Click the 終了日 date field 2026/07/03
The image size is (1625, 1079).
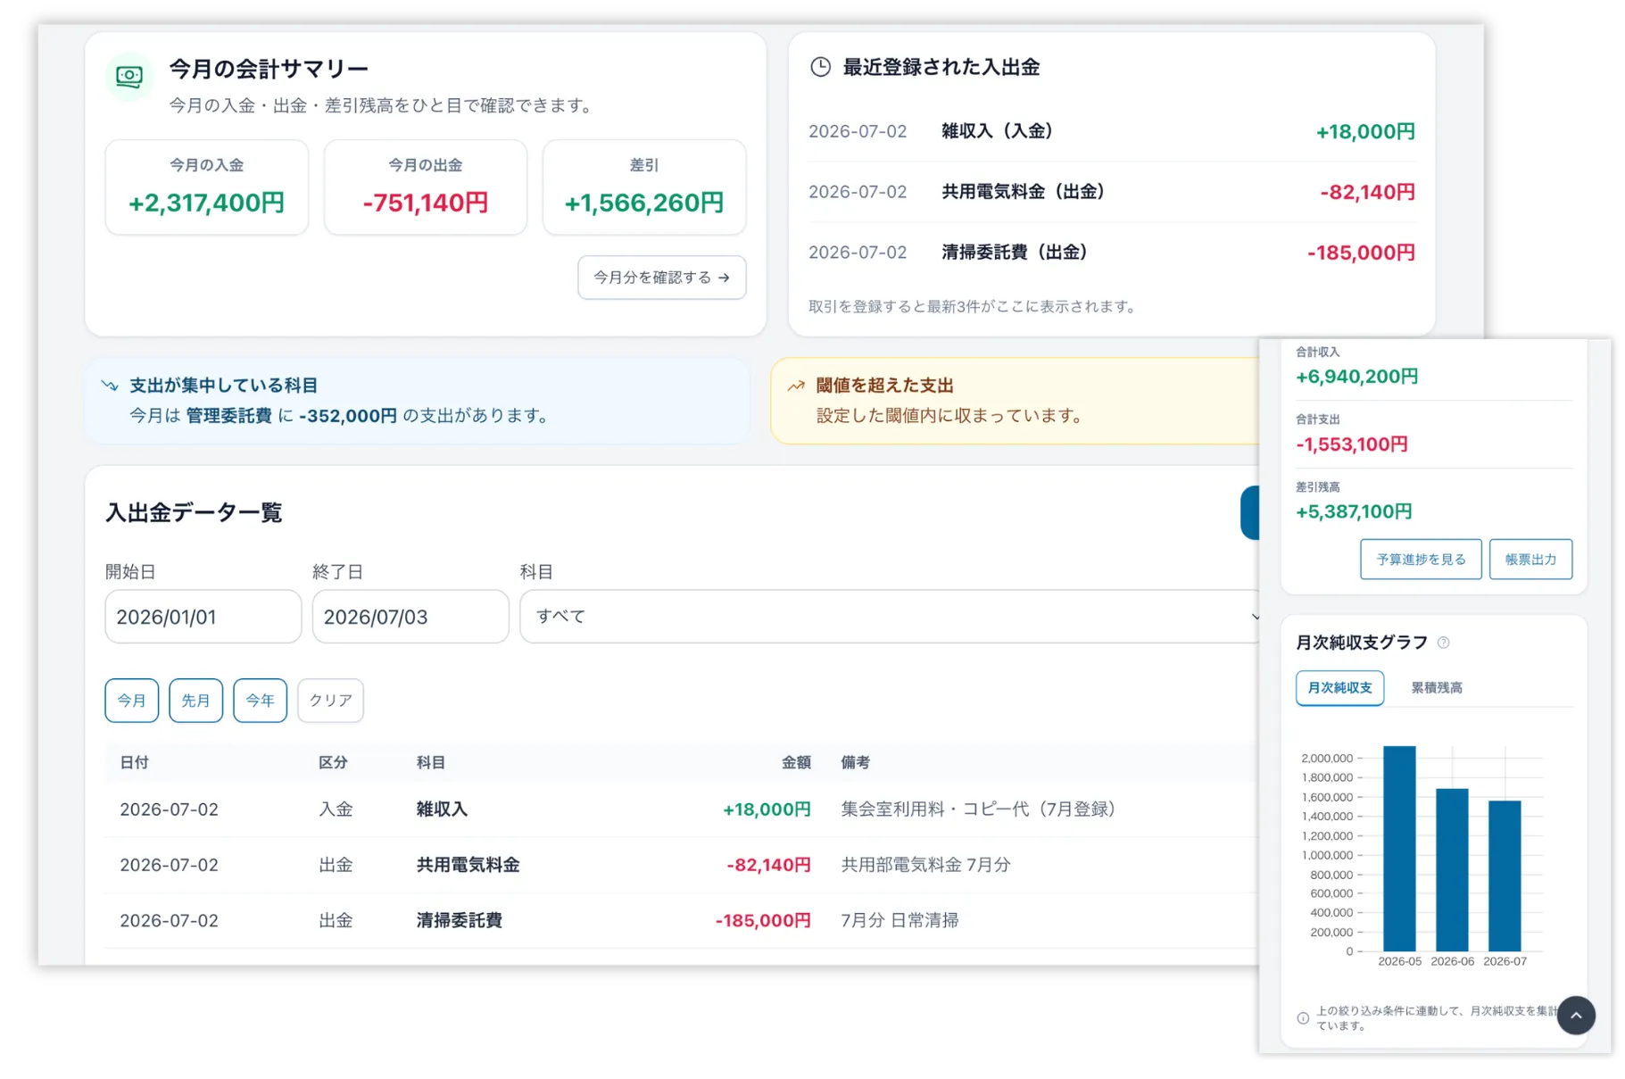410,617
